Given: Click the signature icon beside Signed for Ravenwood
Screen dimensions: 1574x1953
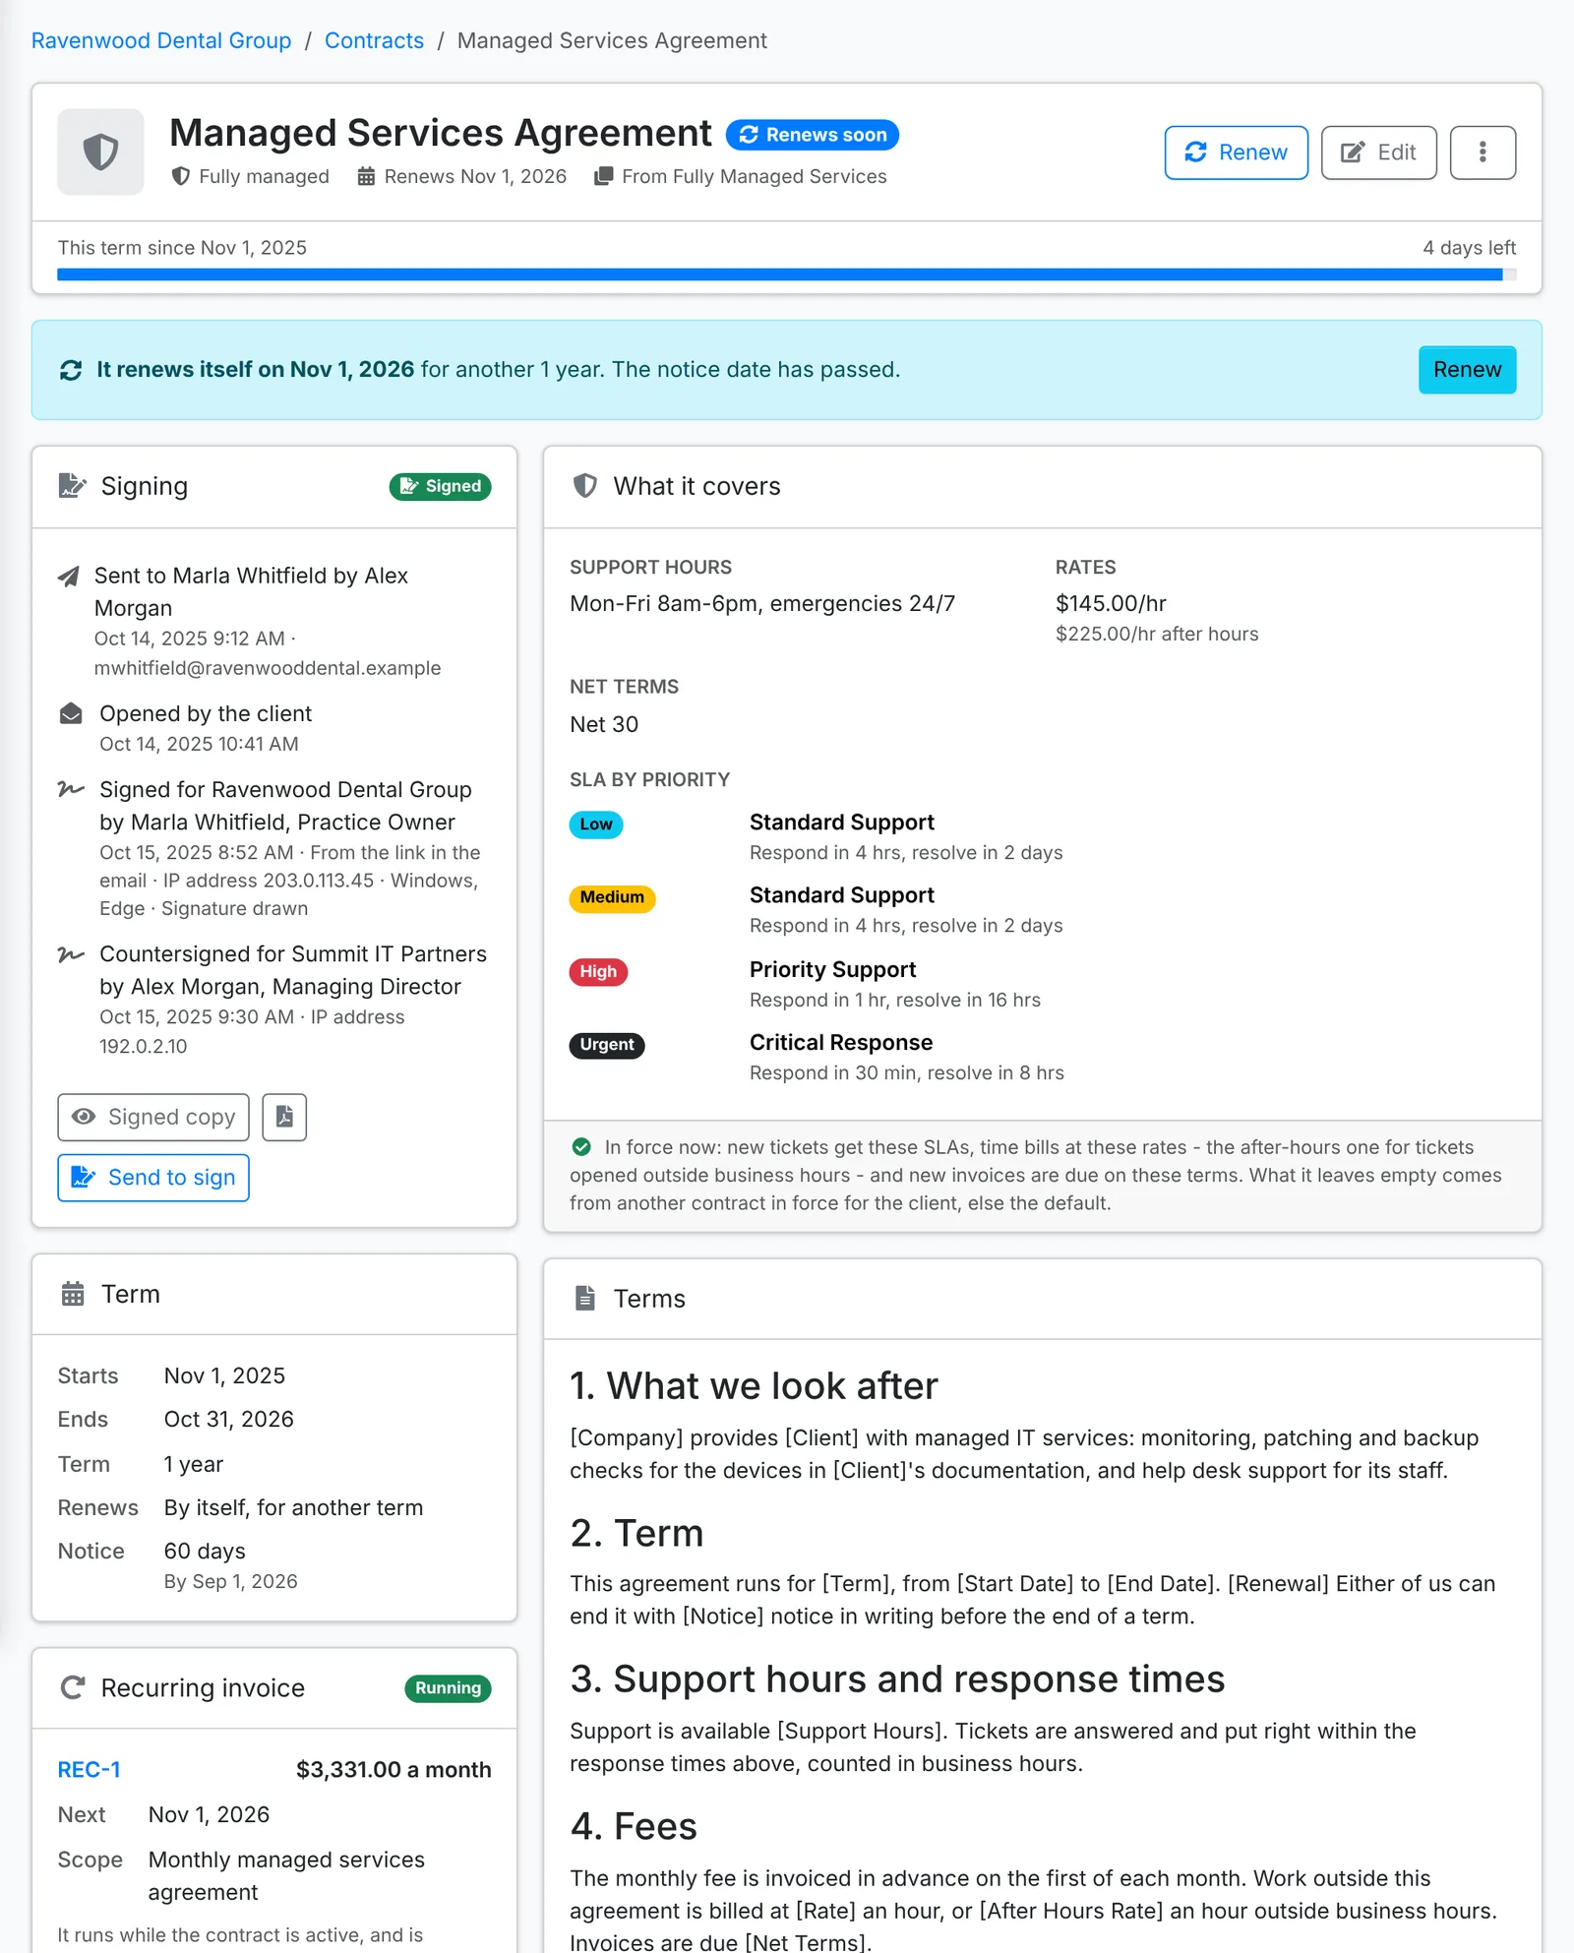Looking at the screenshot, I should (71, 789).
